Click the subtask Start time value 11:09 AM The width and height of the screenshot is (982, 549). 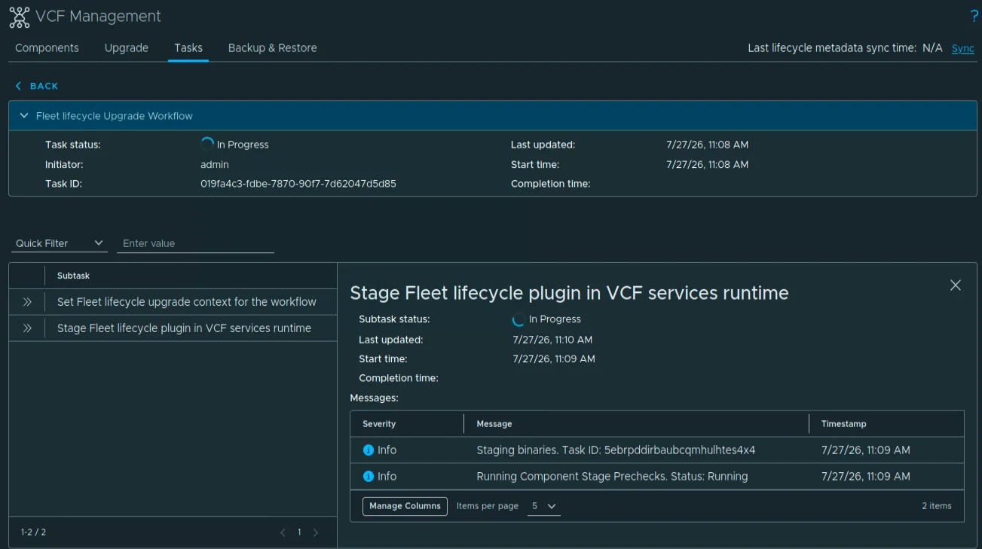point(554,359)
